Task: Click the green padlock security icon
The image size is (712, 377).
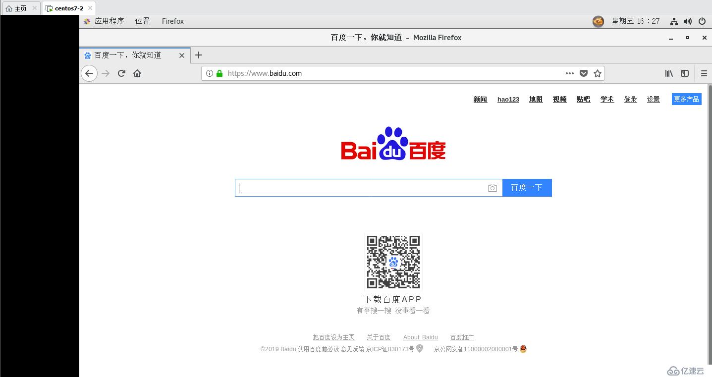Action: (x=219, y=73)
